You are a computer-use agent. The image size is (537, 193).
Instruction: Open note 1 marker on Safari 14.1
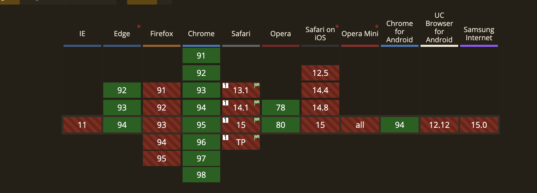coord(226,103)
